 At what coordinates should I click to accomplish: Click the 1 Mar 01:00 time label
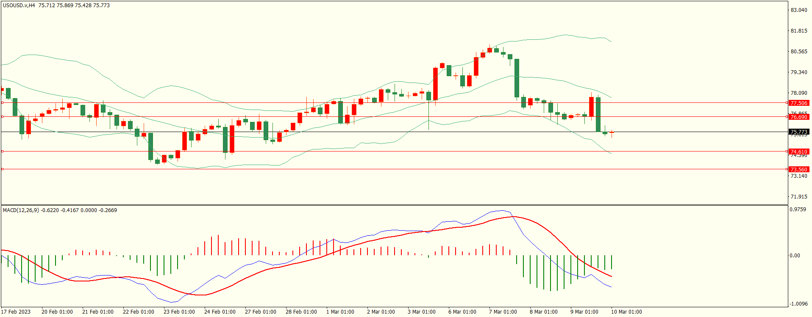(x=340, y=312)
